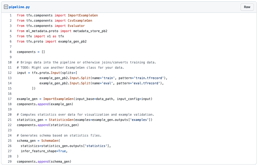Click line number 4 in the gutter
Screen dimensions: 258x165
pyautogui.click(x=10, y=31)
